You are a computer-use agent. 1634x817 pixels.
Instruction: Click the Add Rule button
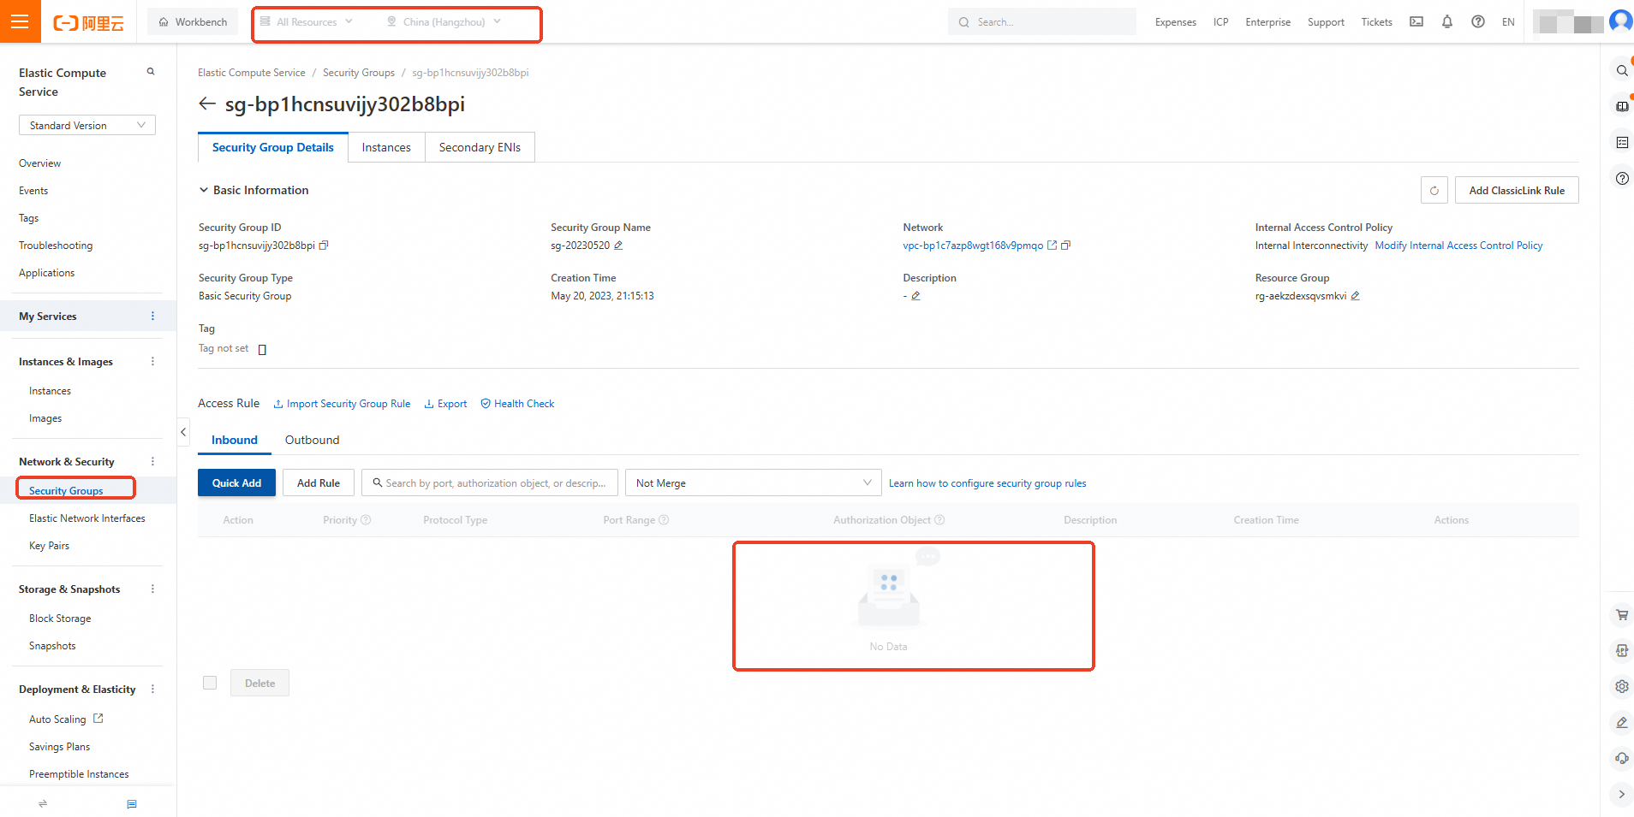point(319,483)
